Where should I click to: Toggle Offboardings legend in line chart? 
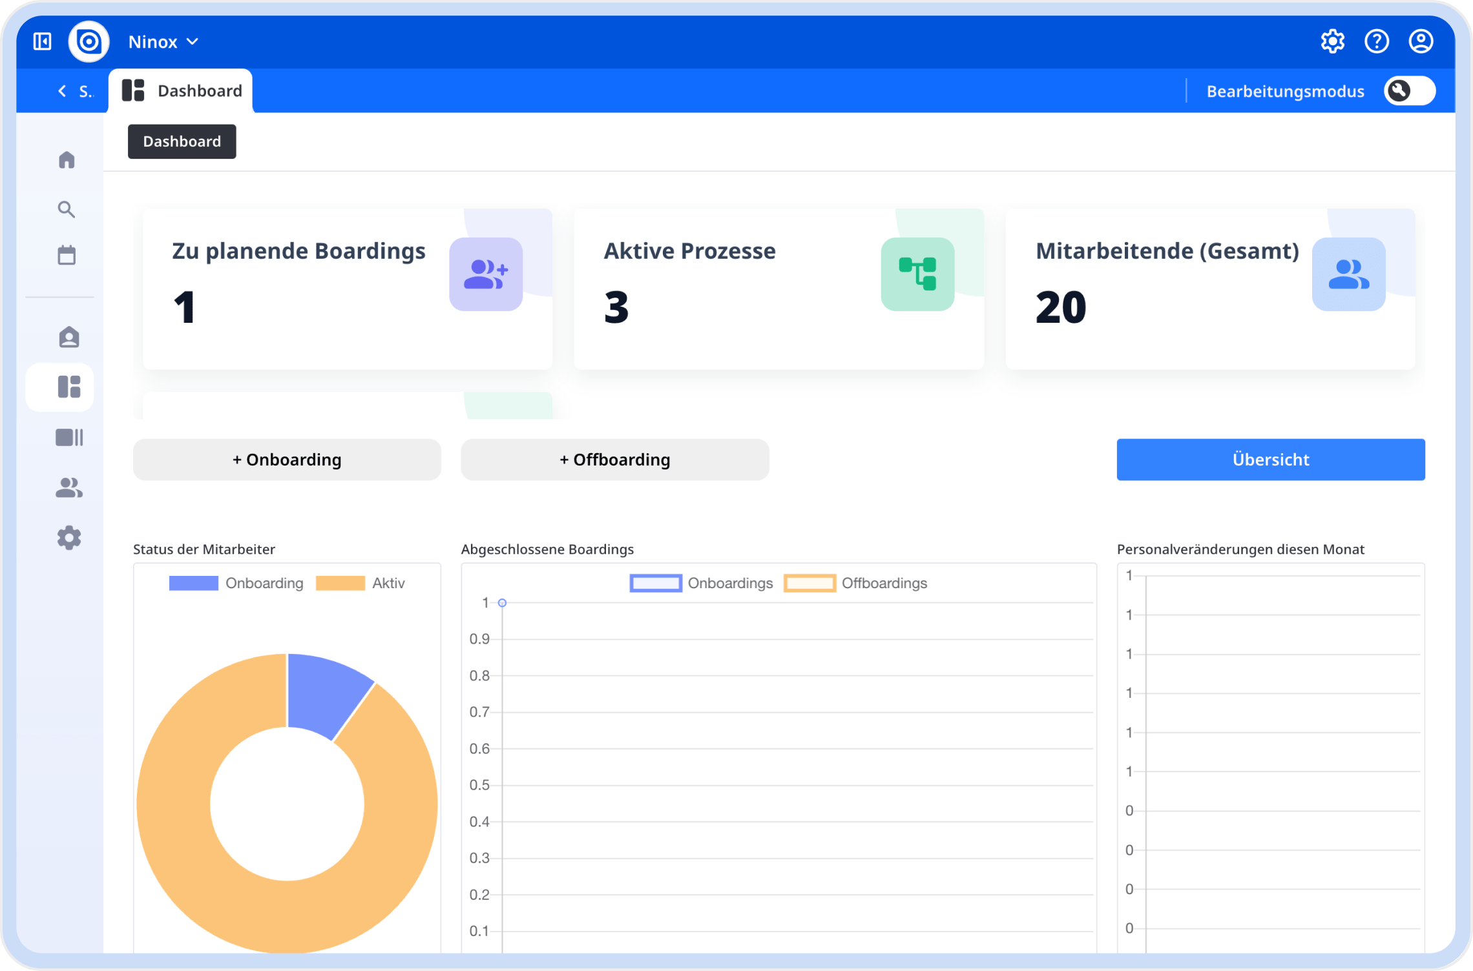(x=883, y=583)
